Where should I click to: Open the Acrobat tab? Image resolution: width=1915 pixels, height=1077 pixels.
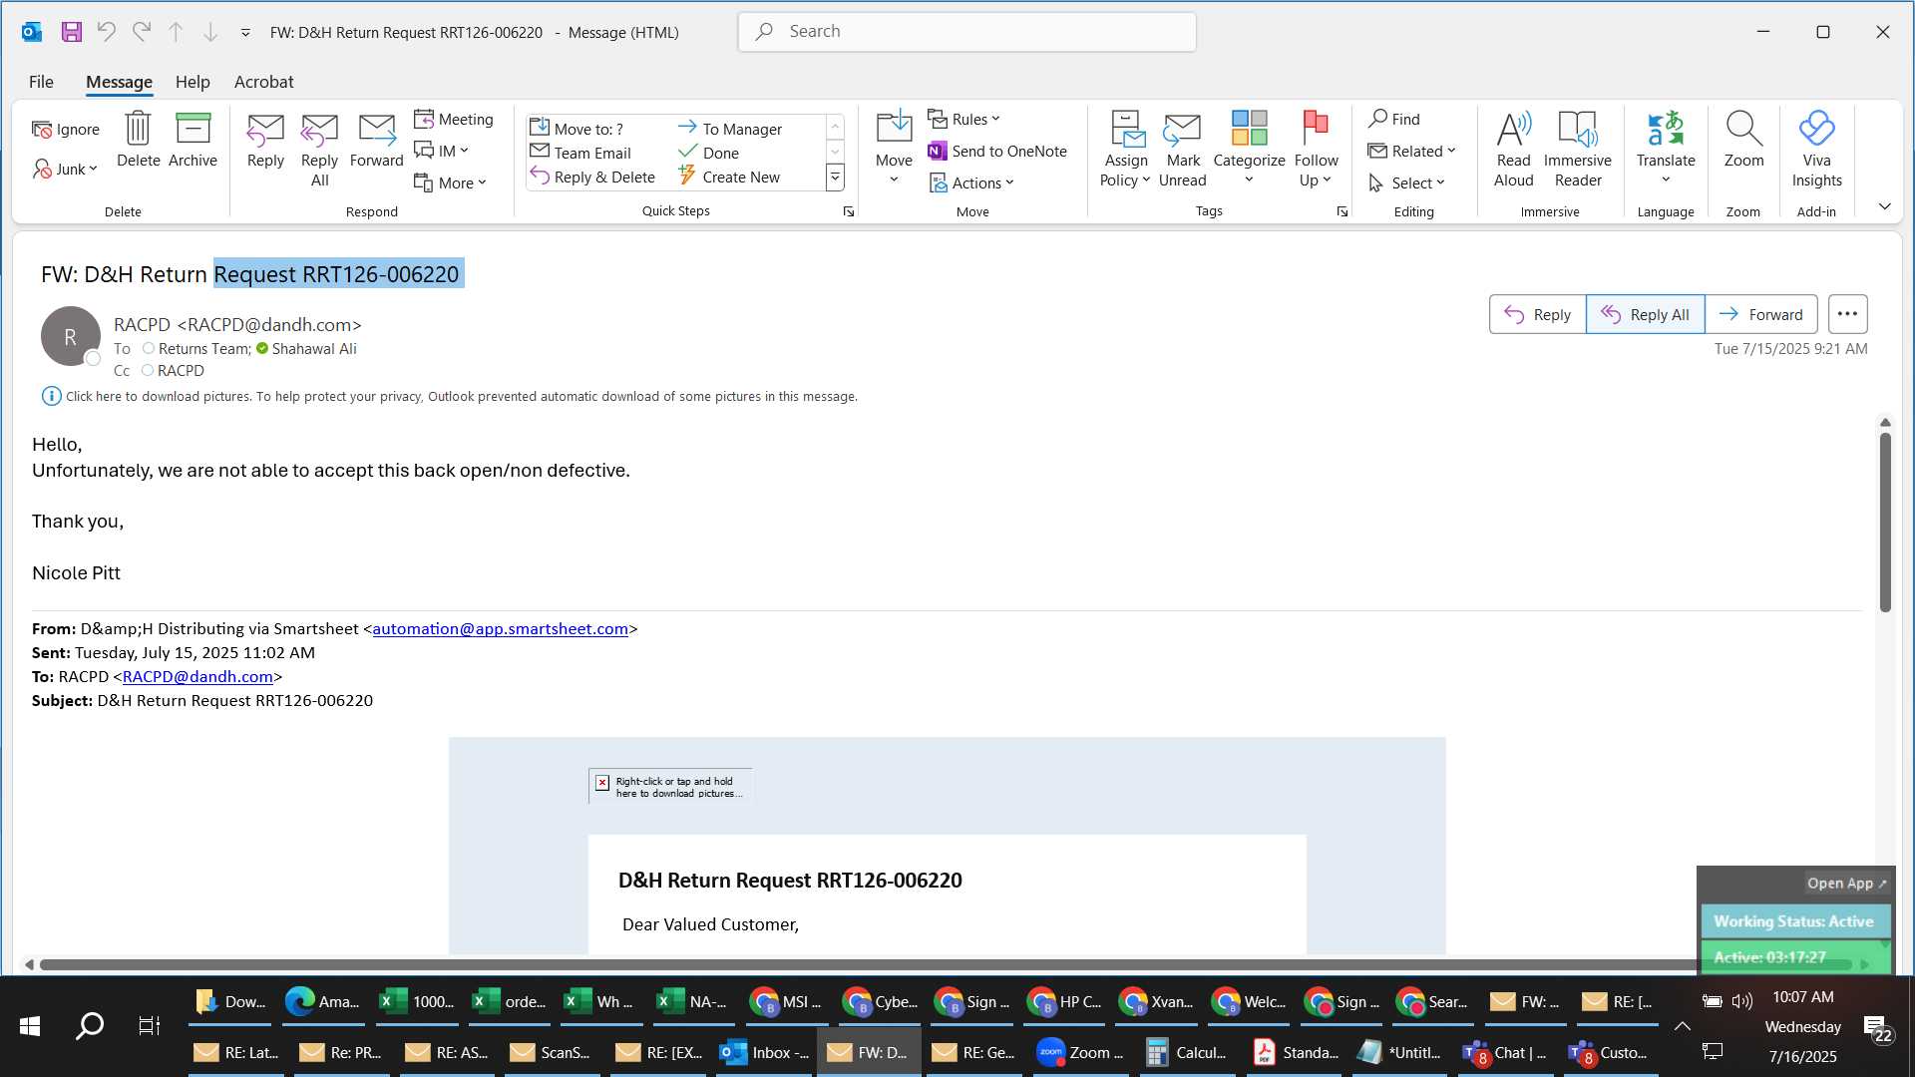pyautogui.click(x=263, y=82)
